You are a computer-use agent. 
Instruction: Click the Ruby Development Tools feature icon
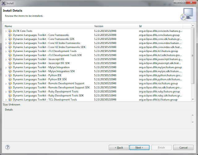click(10, 92)
